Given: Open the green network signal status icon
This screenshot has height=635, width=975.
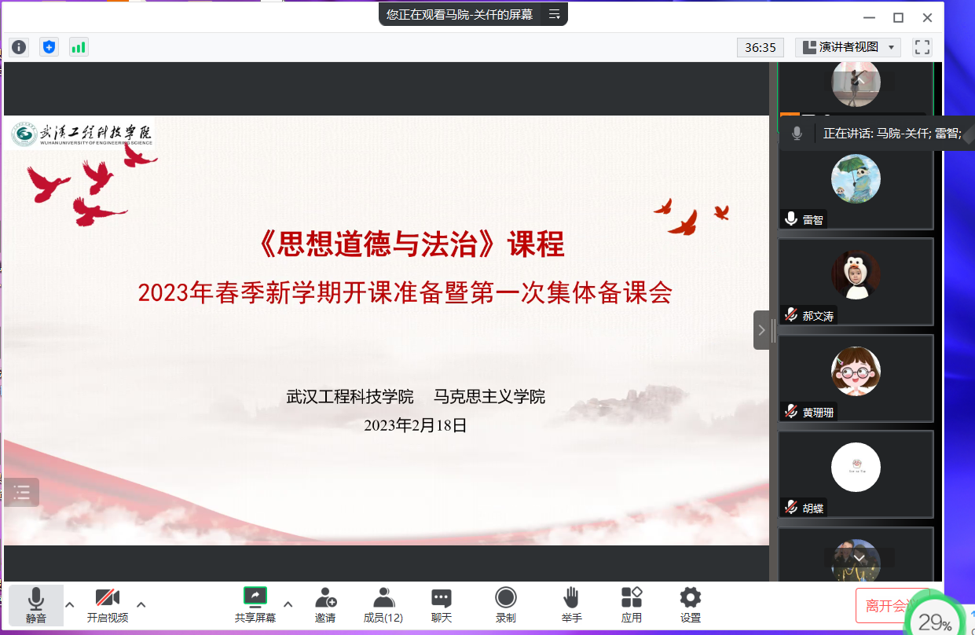Looking at the screenshot, I should (79, 47).
